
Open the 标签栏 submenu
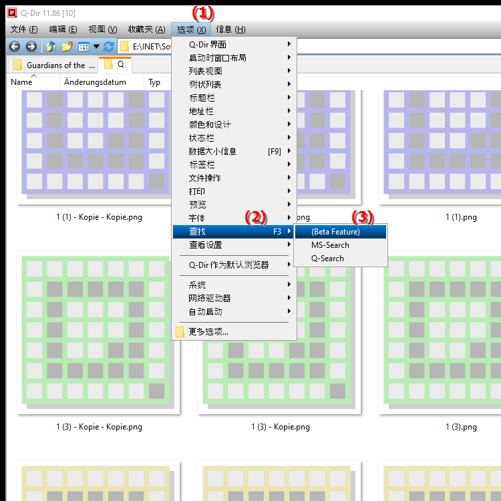point(234,164)
